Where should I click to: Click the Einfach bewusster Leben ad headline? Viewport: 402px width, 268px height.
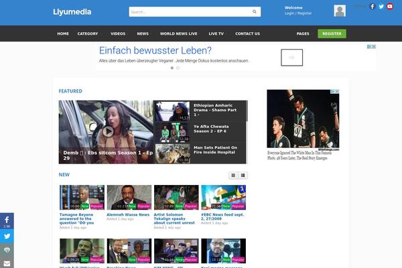[x=155, y=50]
